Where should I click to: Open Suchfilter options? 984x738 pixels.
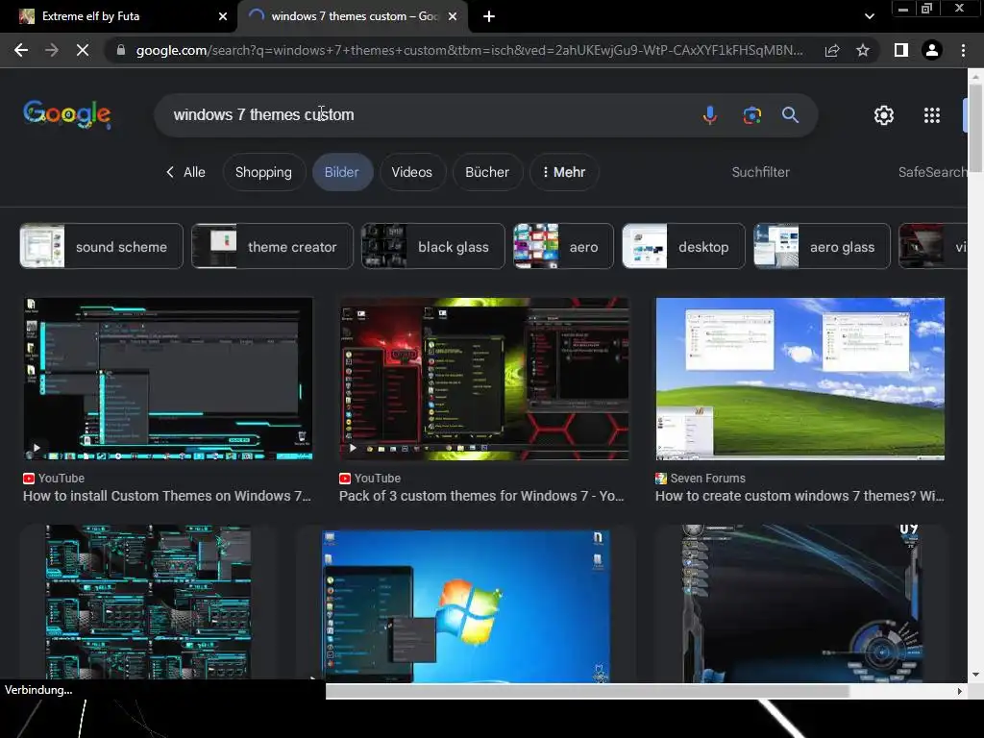(761, 172)
